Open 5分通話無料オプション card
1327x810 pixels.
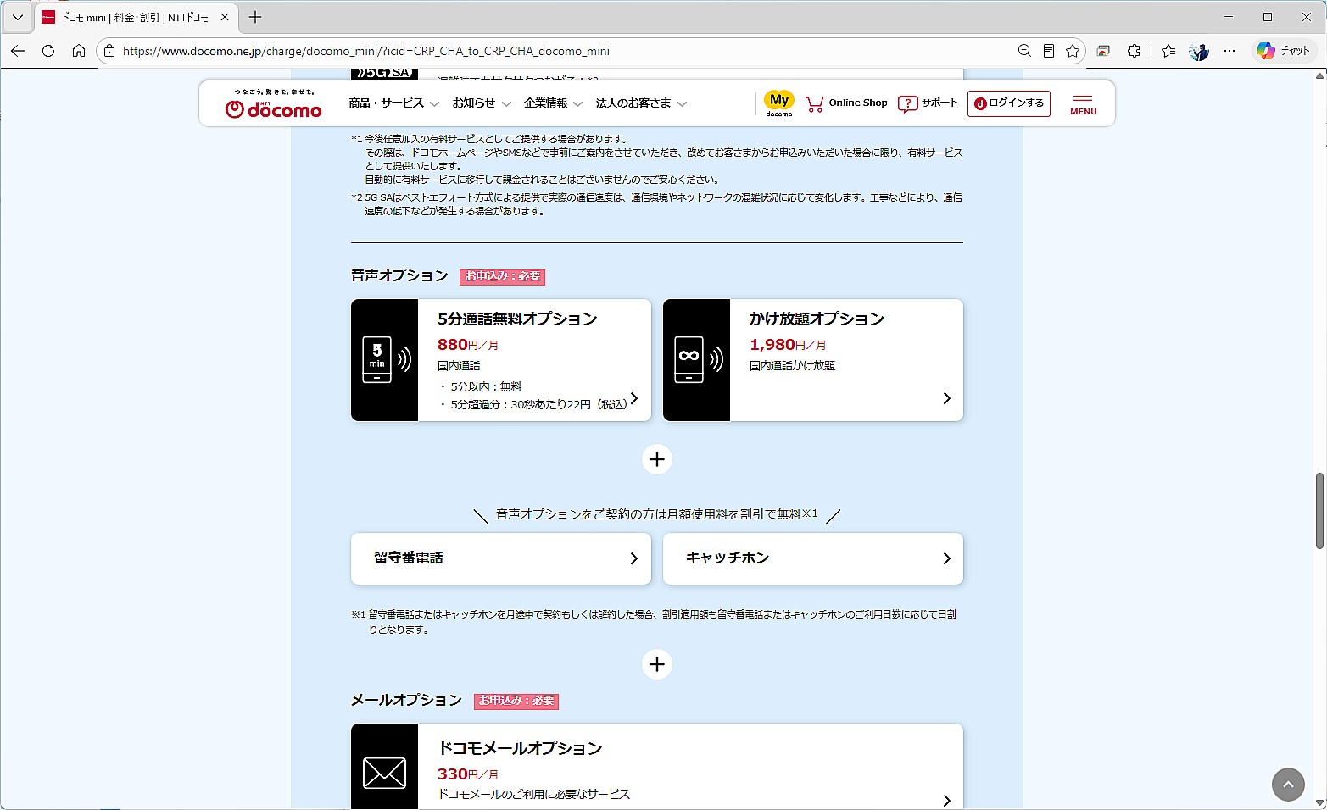tap(501, 360)
